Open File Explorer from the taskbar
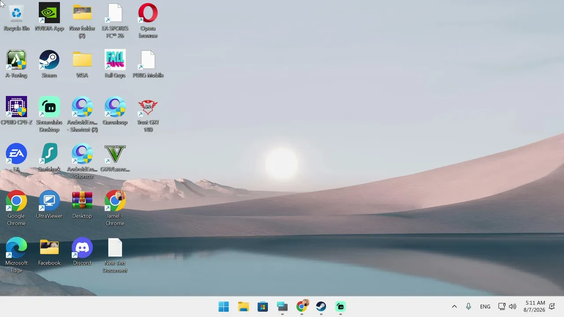564x317 pixels. click(243, 306)
